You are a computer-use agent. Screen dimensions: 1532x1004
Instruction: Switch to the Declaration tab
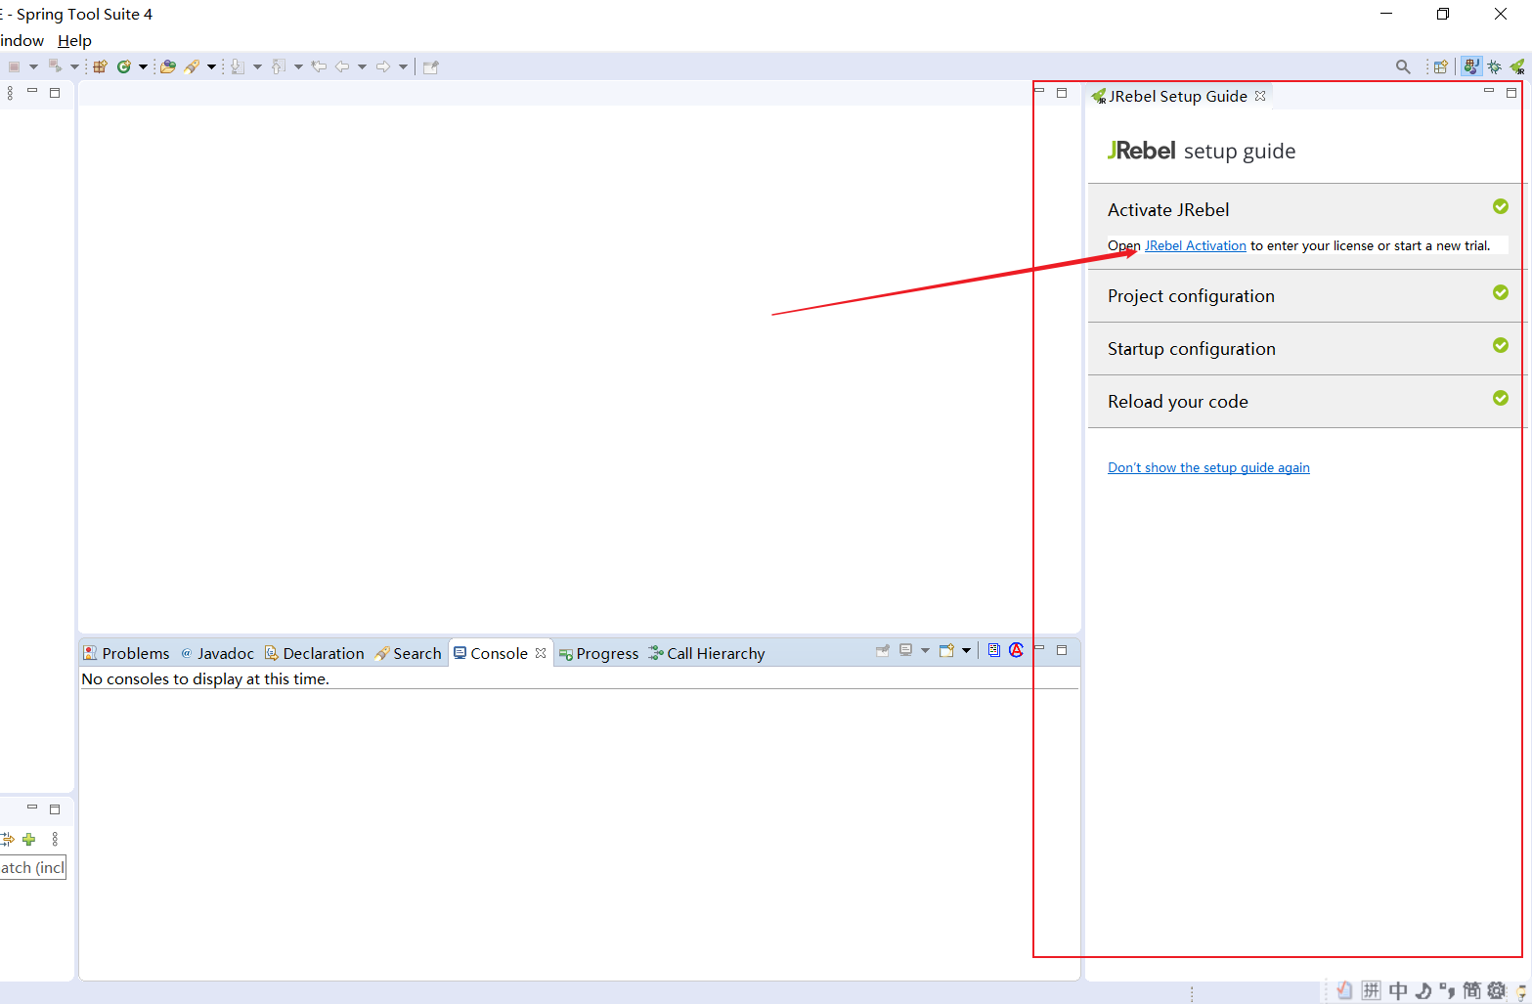coord(314,653)
